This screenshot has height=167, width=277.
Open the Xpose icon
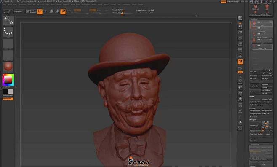coord(240,129)
